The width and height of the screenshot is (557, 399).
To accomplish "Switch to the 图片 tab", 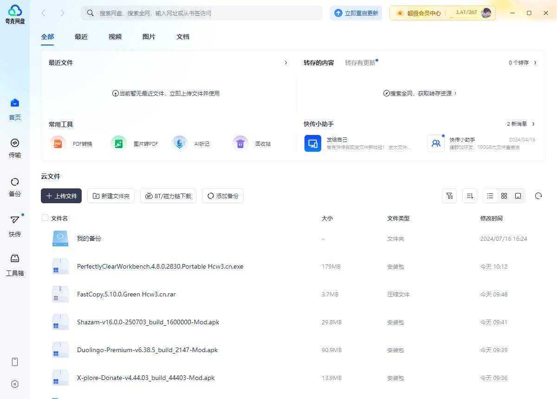I will click(149, 37).
